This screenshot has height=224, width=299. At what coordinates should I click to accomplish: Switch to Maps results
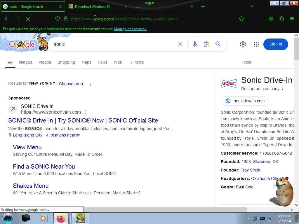(86, 62)
